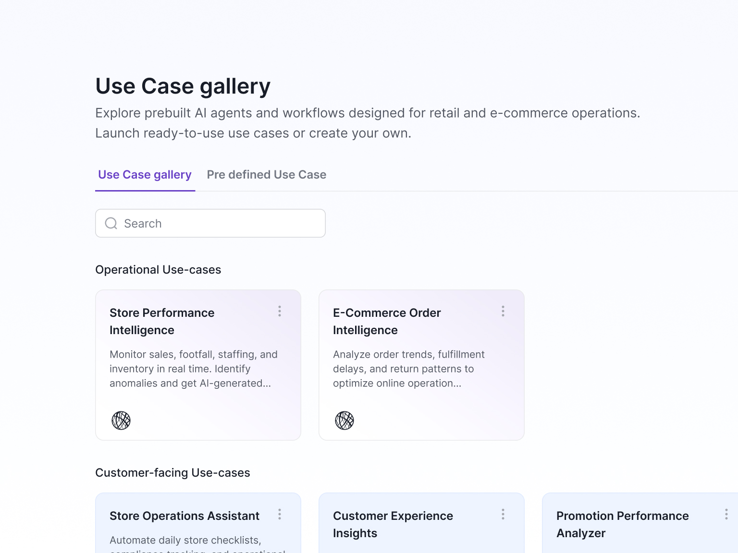Switch to Pre defined Use Case tab
738x553 pixels.
pyautogui.click(x=267, y=175)
